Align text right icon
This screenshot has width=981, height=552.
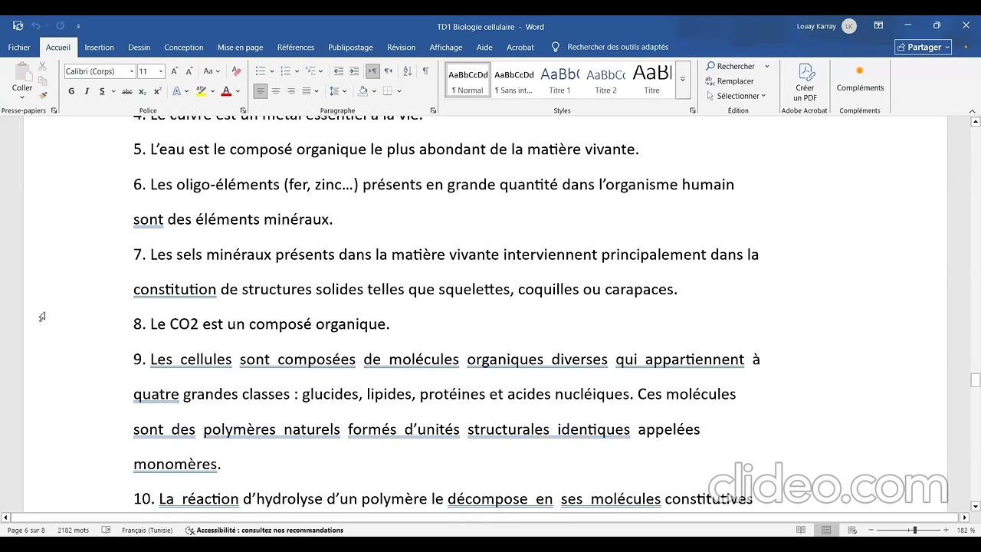pyautogui.click(x=291, y=91)
